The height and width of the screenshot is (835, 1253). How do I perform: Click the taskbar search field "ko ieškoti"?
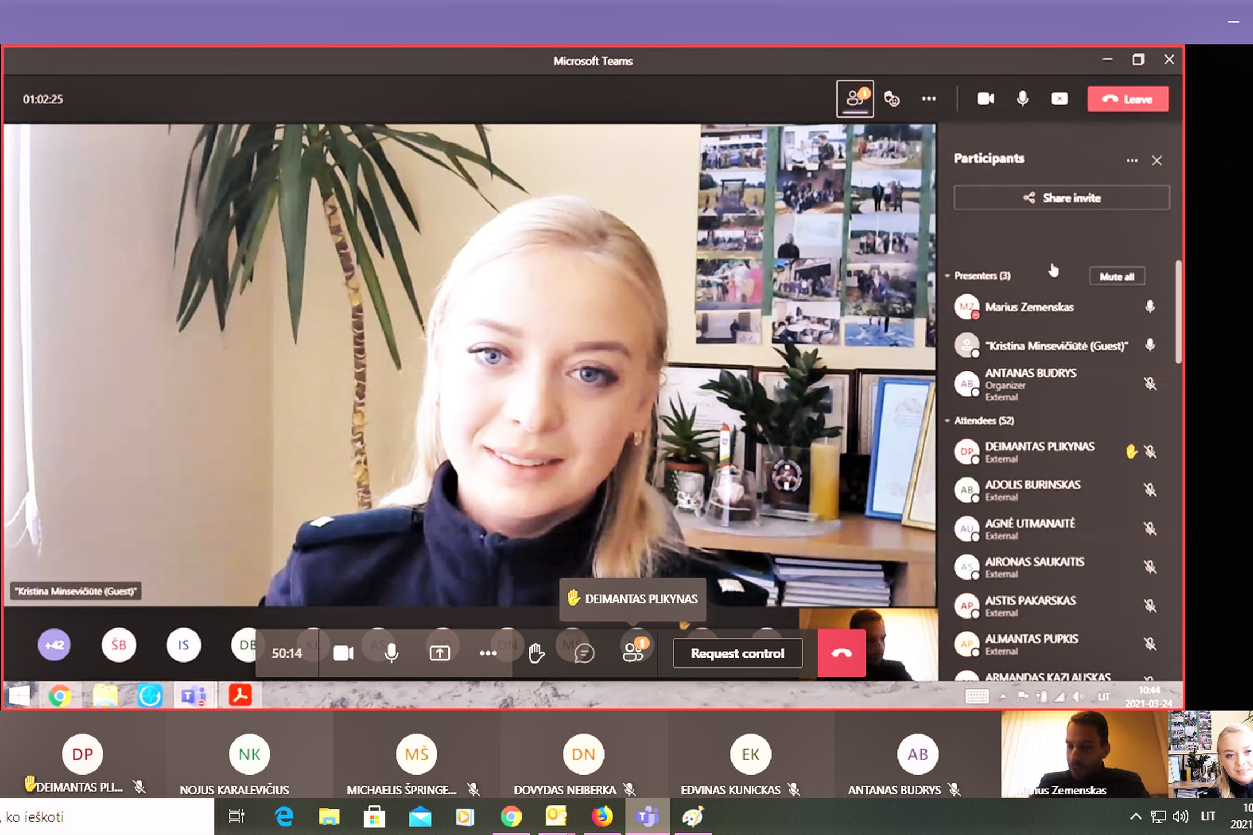(107, 817)
